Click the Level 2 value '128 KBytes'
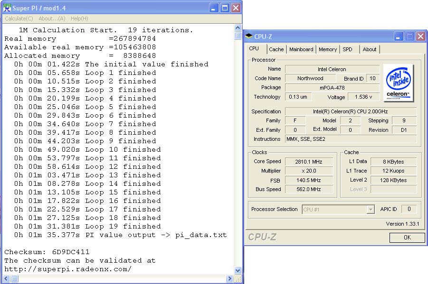The height and width of the screenshot is (284, 428). (x=393, y=180)
